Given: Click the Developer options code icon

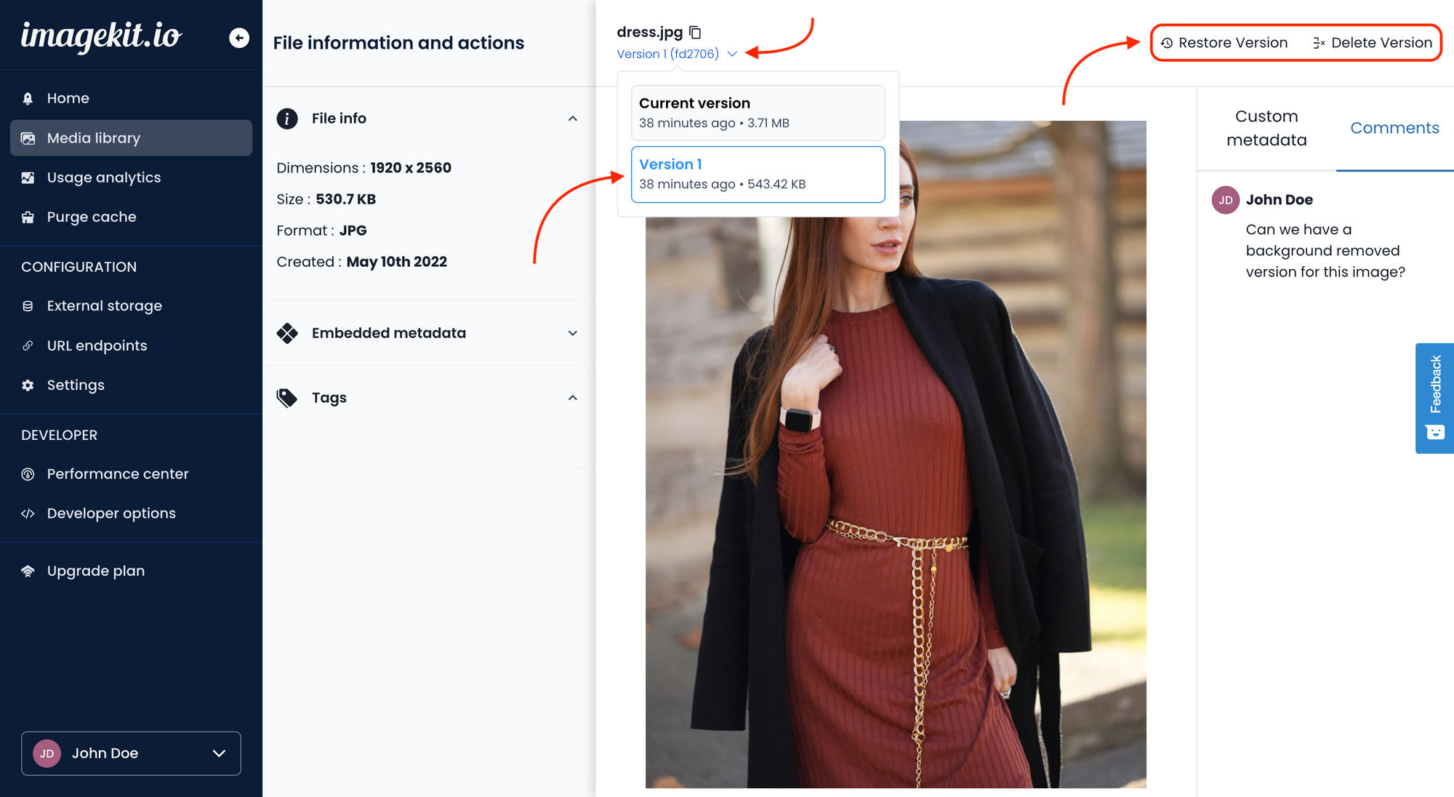Looking at the screenshot, I should coord(28,513).
